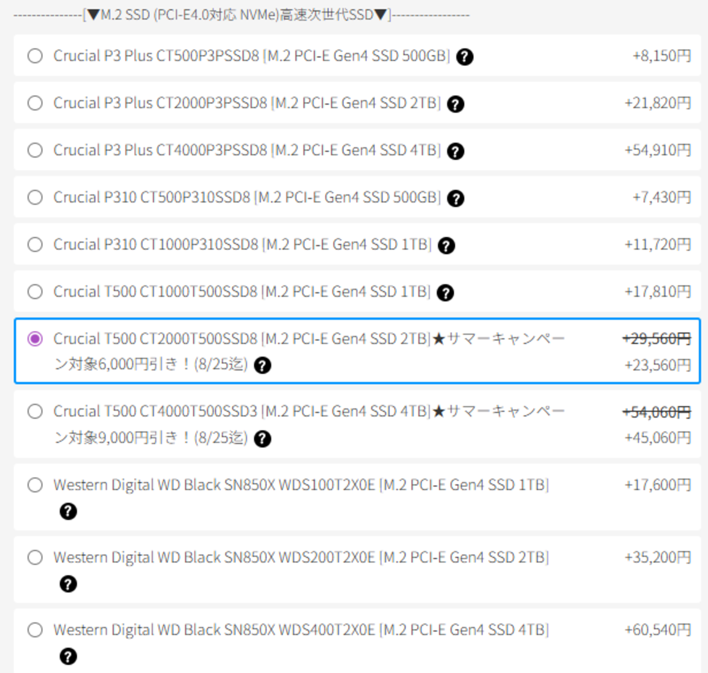Show help for Crucial T500 2TB campaign item

(x=262, y=365)
